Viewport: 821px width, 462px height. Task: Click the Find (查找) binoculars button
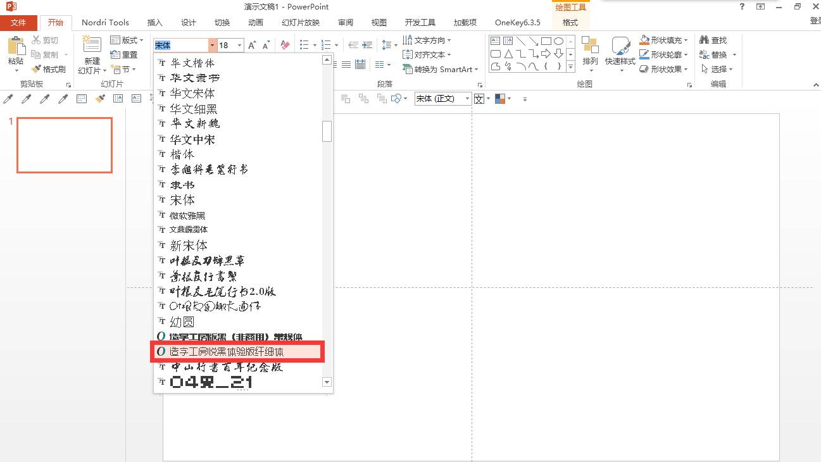[x=713, y=40]
